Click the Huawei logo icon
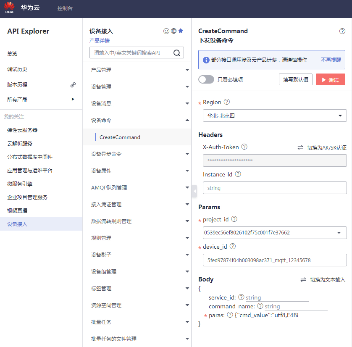352x347 pixels. click(x=9, y=7)
